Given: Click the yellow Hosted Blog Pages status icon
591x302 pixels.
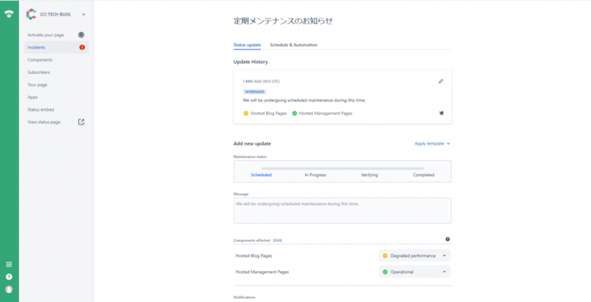Looking at the screenshot, I should pyautogui.click(x=246, y=114).
